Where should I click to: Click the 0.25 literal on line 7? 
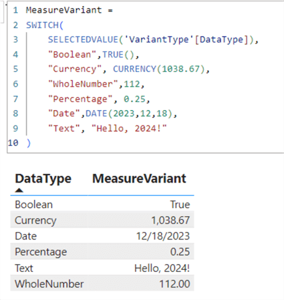tap(134, 99)
